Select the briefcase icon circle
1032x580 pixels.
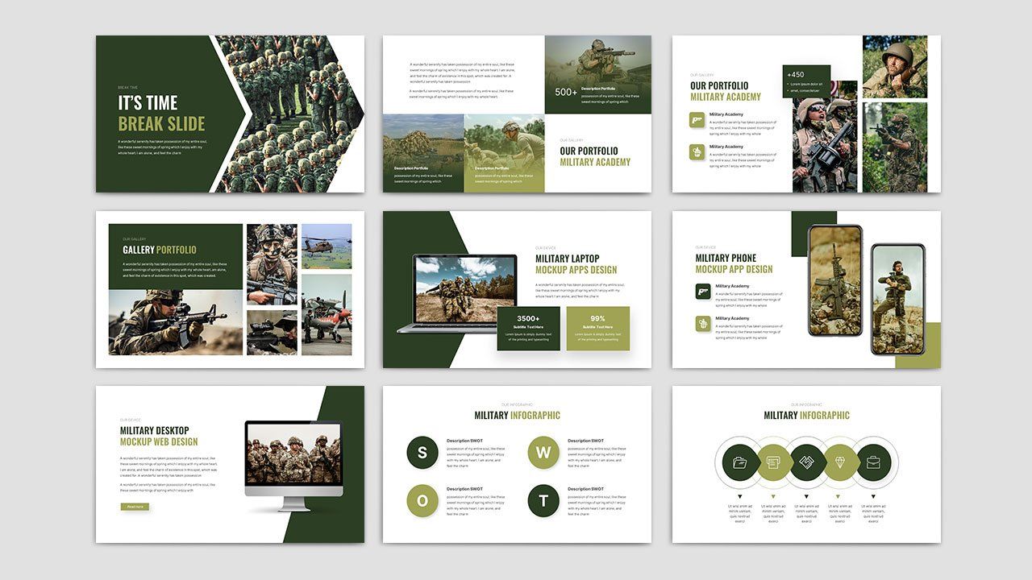click(873, 462)
